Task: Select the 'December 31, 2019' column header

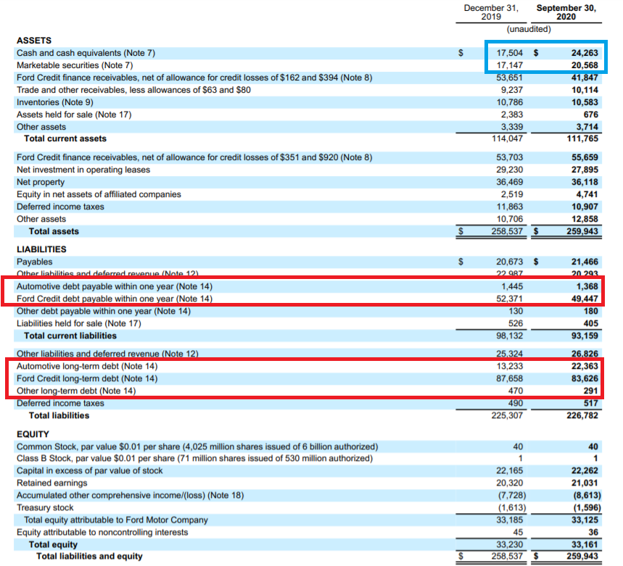Action: click(x=491, y=12)
